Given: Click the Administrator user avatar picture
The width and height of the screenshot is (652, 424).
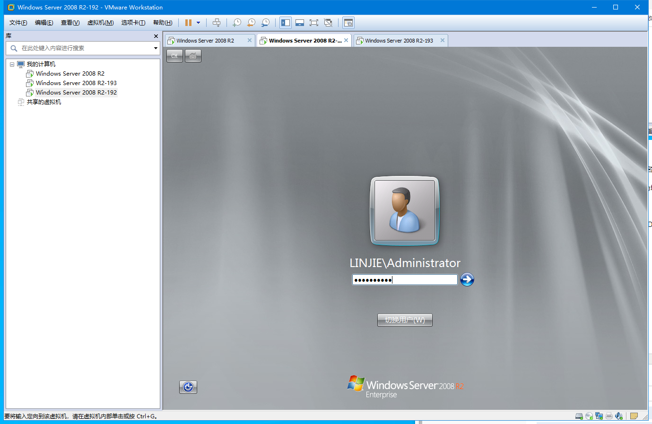Looking at the screenshot, I should pyautogui.click(x=405, y=211).
